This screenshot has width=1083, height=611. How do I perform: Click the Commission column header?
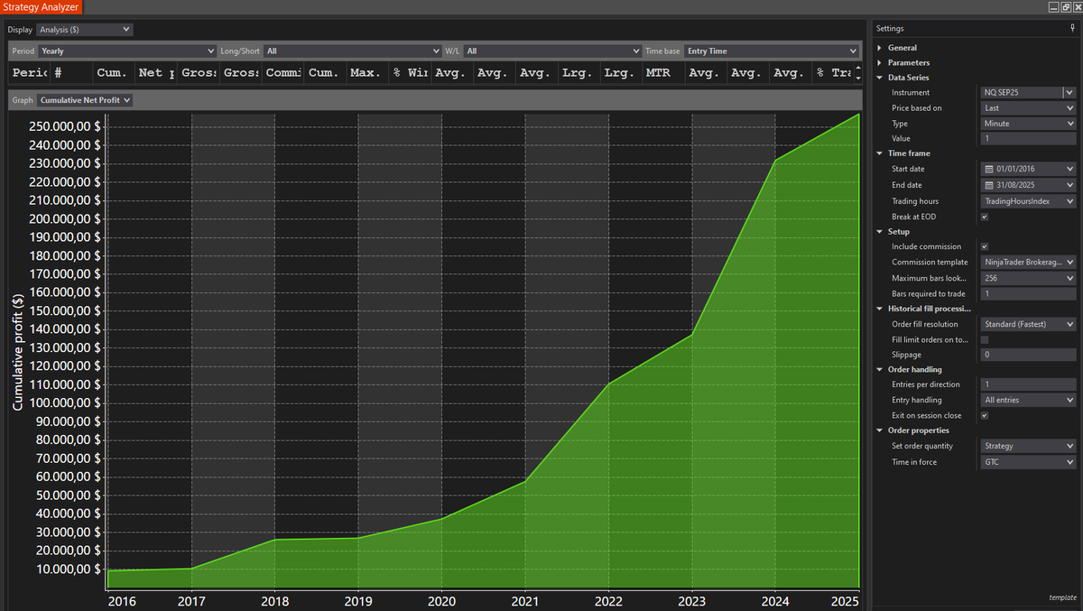coord(282,72)
